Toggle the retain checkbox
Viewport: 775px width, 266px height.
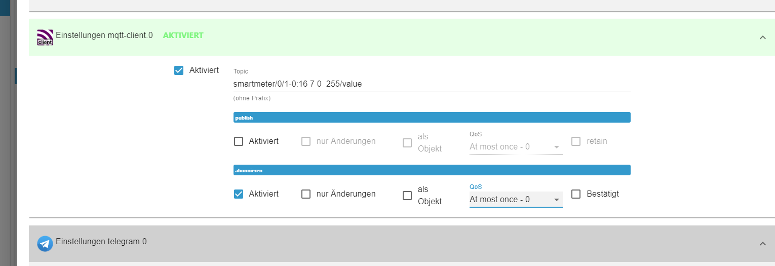point(576,141)
